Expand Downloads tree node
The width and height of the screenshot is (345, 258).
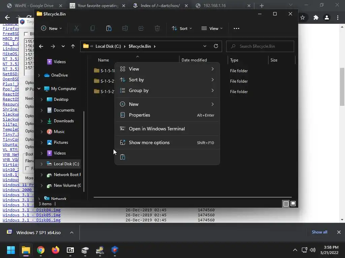click(x=41, y=121)
